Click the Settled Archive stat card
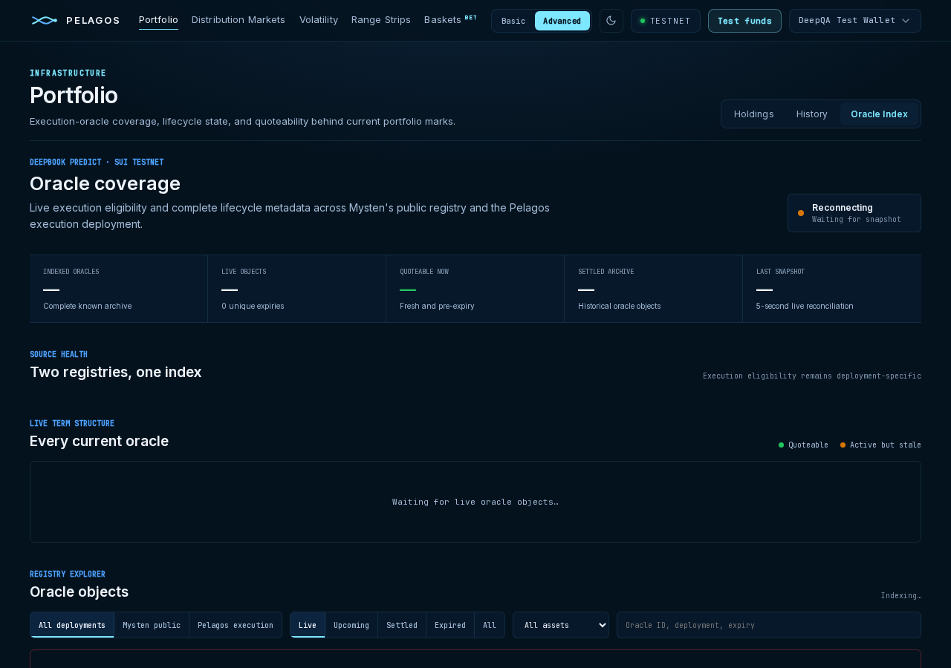 tap(654, 289)
